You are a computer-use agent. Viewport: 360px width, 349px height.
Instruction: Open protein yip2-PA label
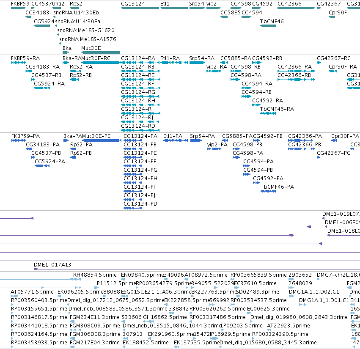[x=217, y=145]
